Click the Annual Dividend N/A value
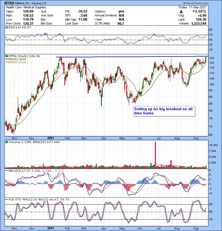The image size is (222, 231). click(122, 16)
